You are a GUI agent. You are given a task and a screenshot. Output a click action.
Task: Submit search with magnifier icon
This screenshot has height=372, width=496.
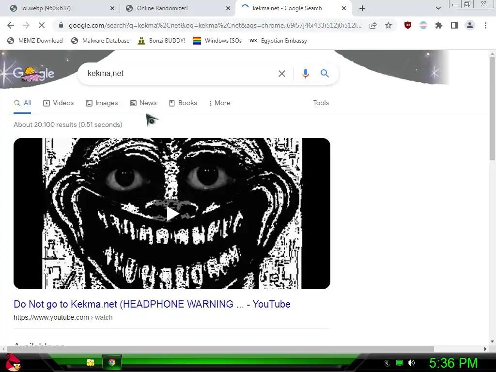(325, 74)
